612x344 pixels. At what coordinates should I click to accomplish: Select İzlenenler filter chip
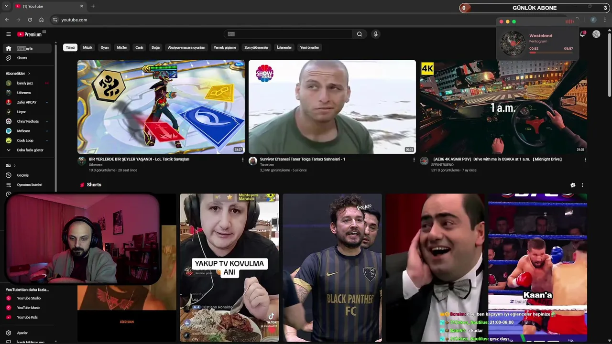point(284,47)
